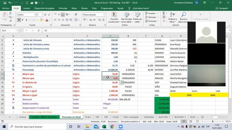The image size is (232, 130).
Task: Decrease decimal places
Action: click(103, 20)
